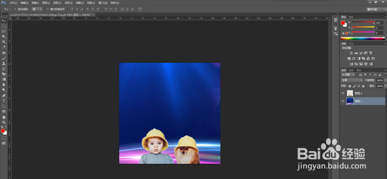Select the History Brush tool
The image size is (387, 179).
[4, 69]
